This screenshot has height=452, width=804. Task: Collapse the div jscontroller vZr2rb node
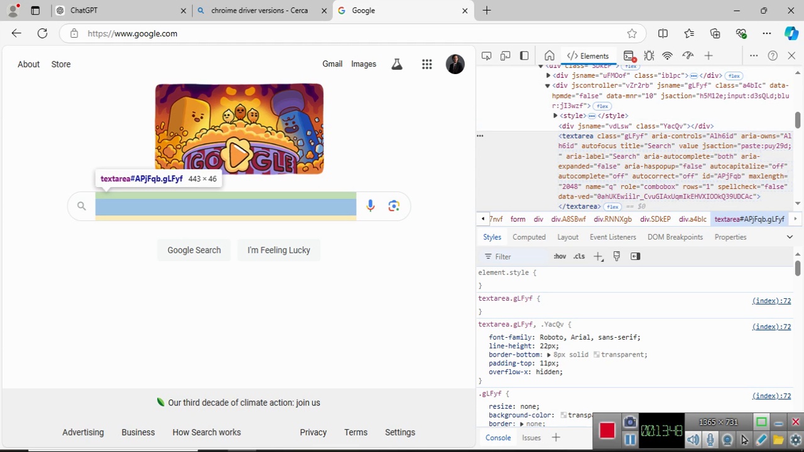pos(548,85)
